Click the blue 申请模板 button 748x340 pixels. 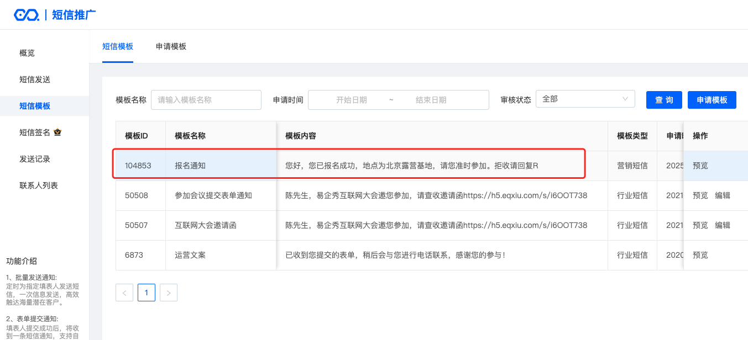pos(712,100)
